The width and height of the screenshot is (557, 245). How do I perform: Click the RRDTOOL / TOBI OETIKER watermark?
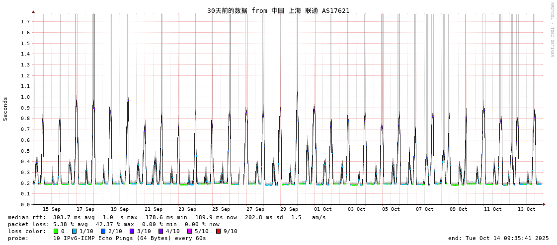pos(552,29)
